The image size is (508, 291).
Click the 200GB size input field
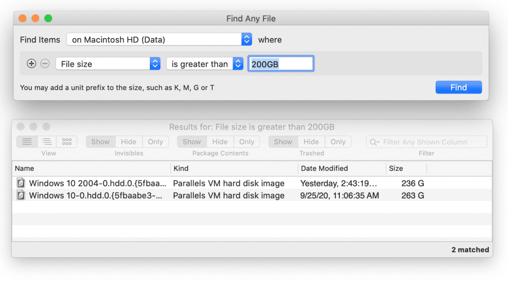(x=281, y=63)
